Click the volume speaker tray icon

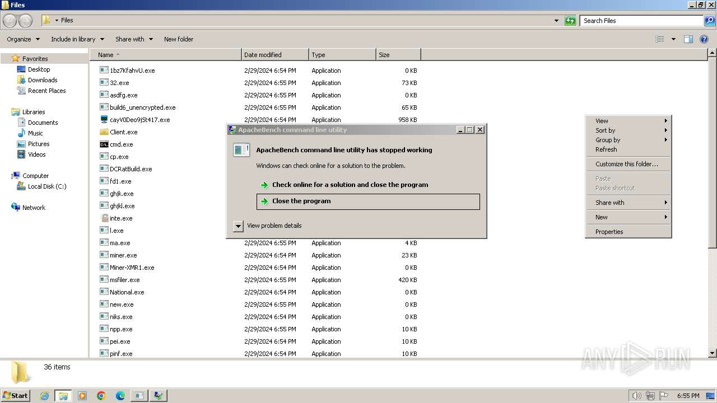coord(636,396)
